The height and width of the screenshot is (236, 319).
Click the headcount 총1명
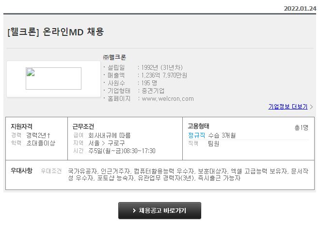coord(301,127)
